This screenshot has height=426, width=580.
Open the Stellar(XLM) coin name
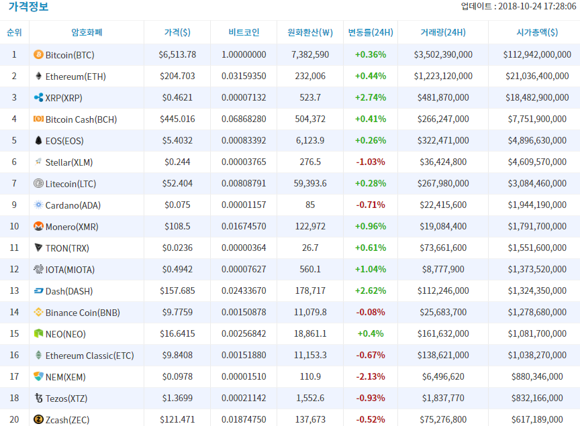click(x=68, y=162)
